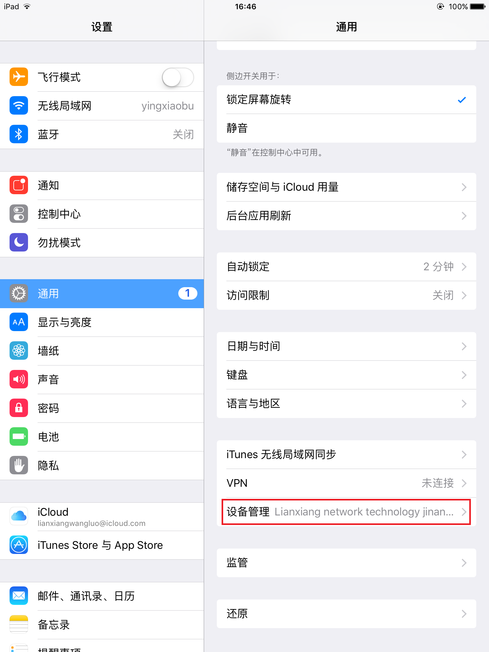Image resolution: width=489 pixels, height=652 pixels.
Task: Tap the Bluetooth icon in sidebar
Action: [19, 134]
